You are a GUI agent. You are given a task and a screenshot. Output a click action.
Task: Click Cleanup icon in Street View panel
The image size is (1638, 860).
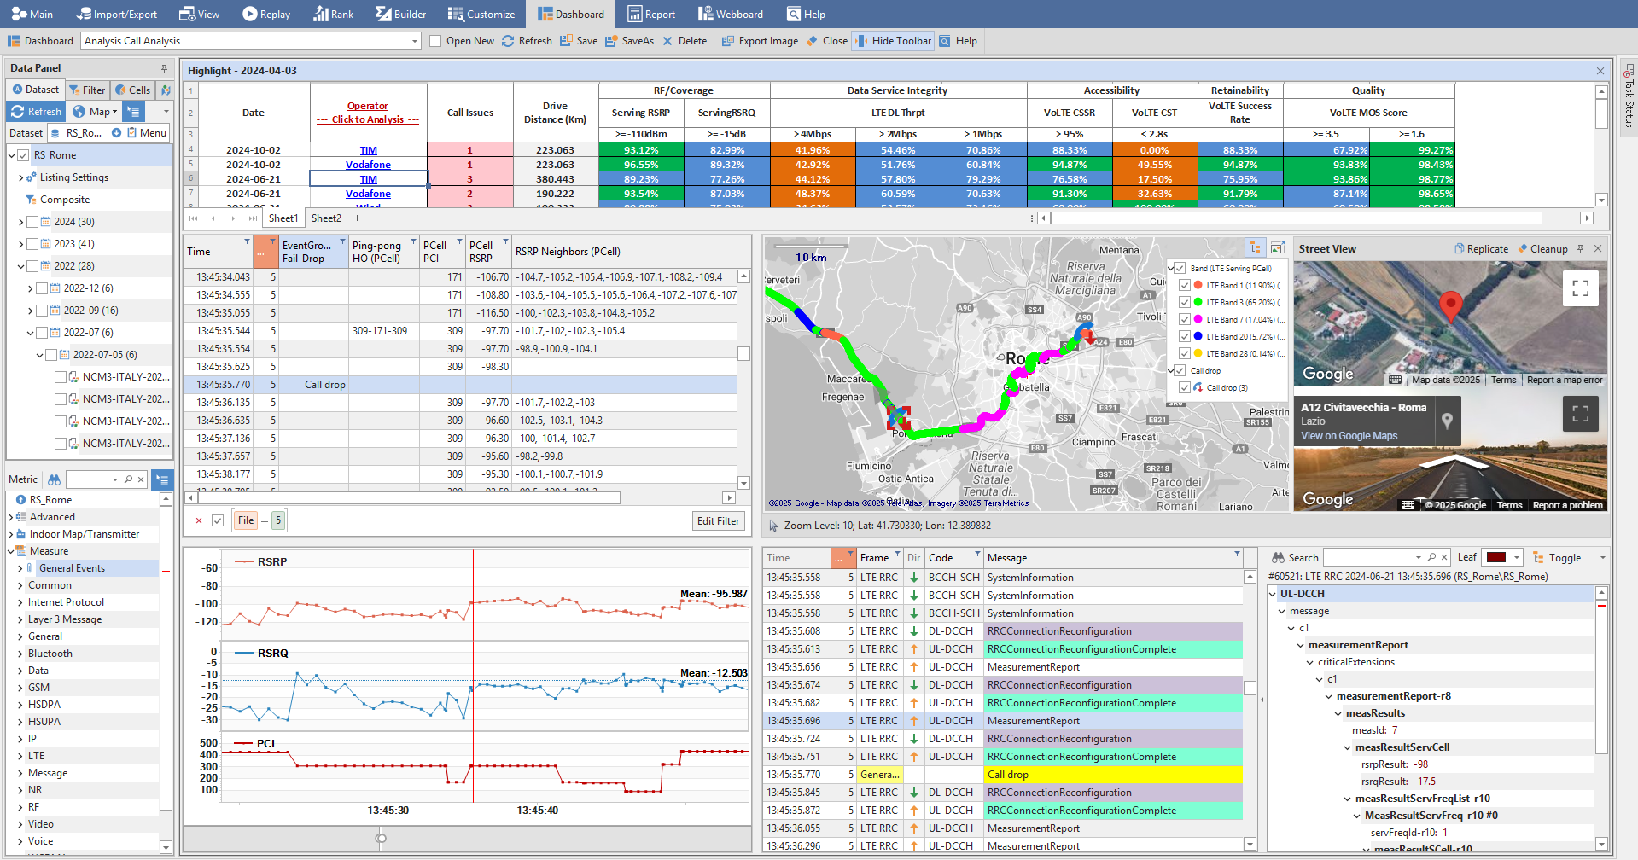(1523, 249)
